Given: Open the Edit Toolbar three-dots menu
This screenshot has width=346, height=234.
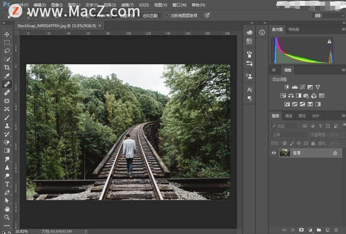Looking at the screenshot, I should (x=7, y=225).
